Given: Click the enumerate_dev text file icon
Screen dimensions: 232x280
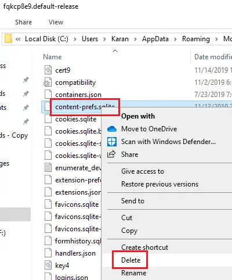Looking at the screenshot, I should point(48,167).
